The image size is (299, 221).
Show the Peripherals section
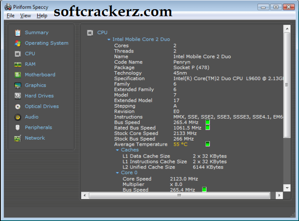(39, 127)
